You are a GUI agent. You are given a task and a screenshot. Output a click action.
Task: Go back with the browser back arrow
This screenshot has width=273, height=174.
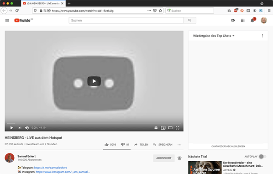tap(4, 11)
